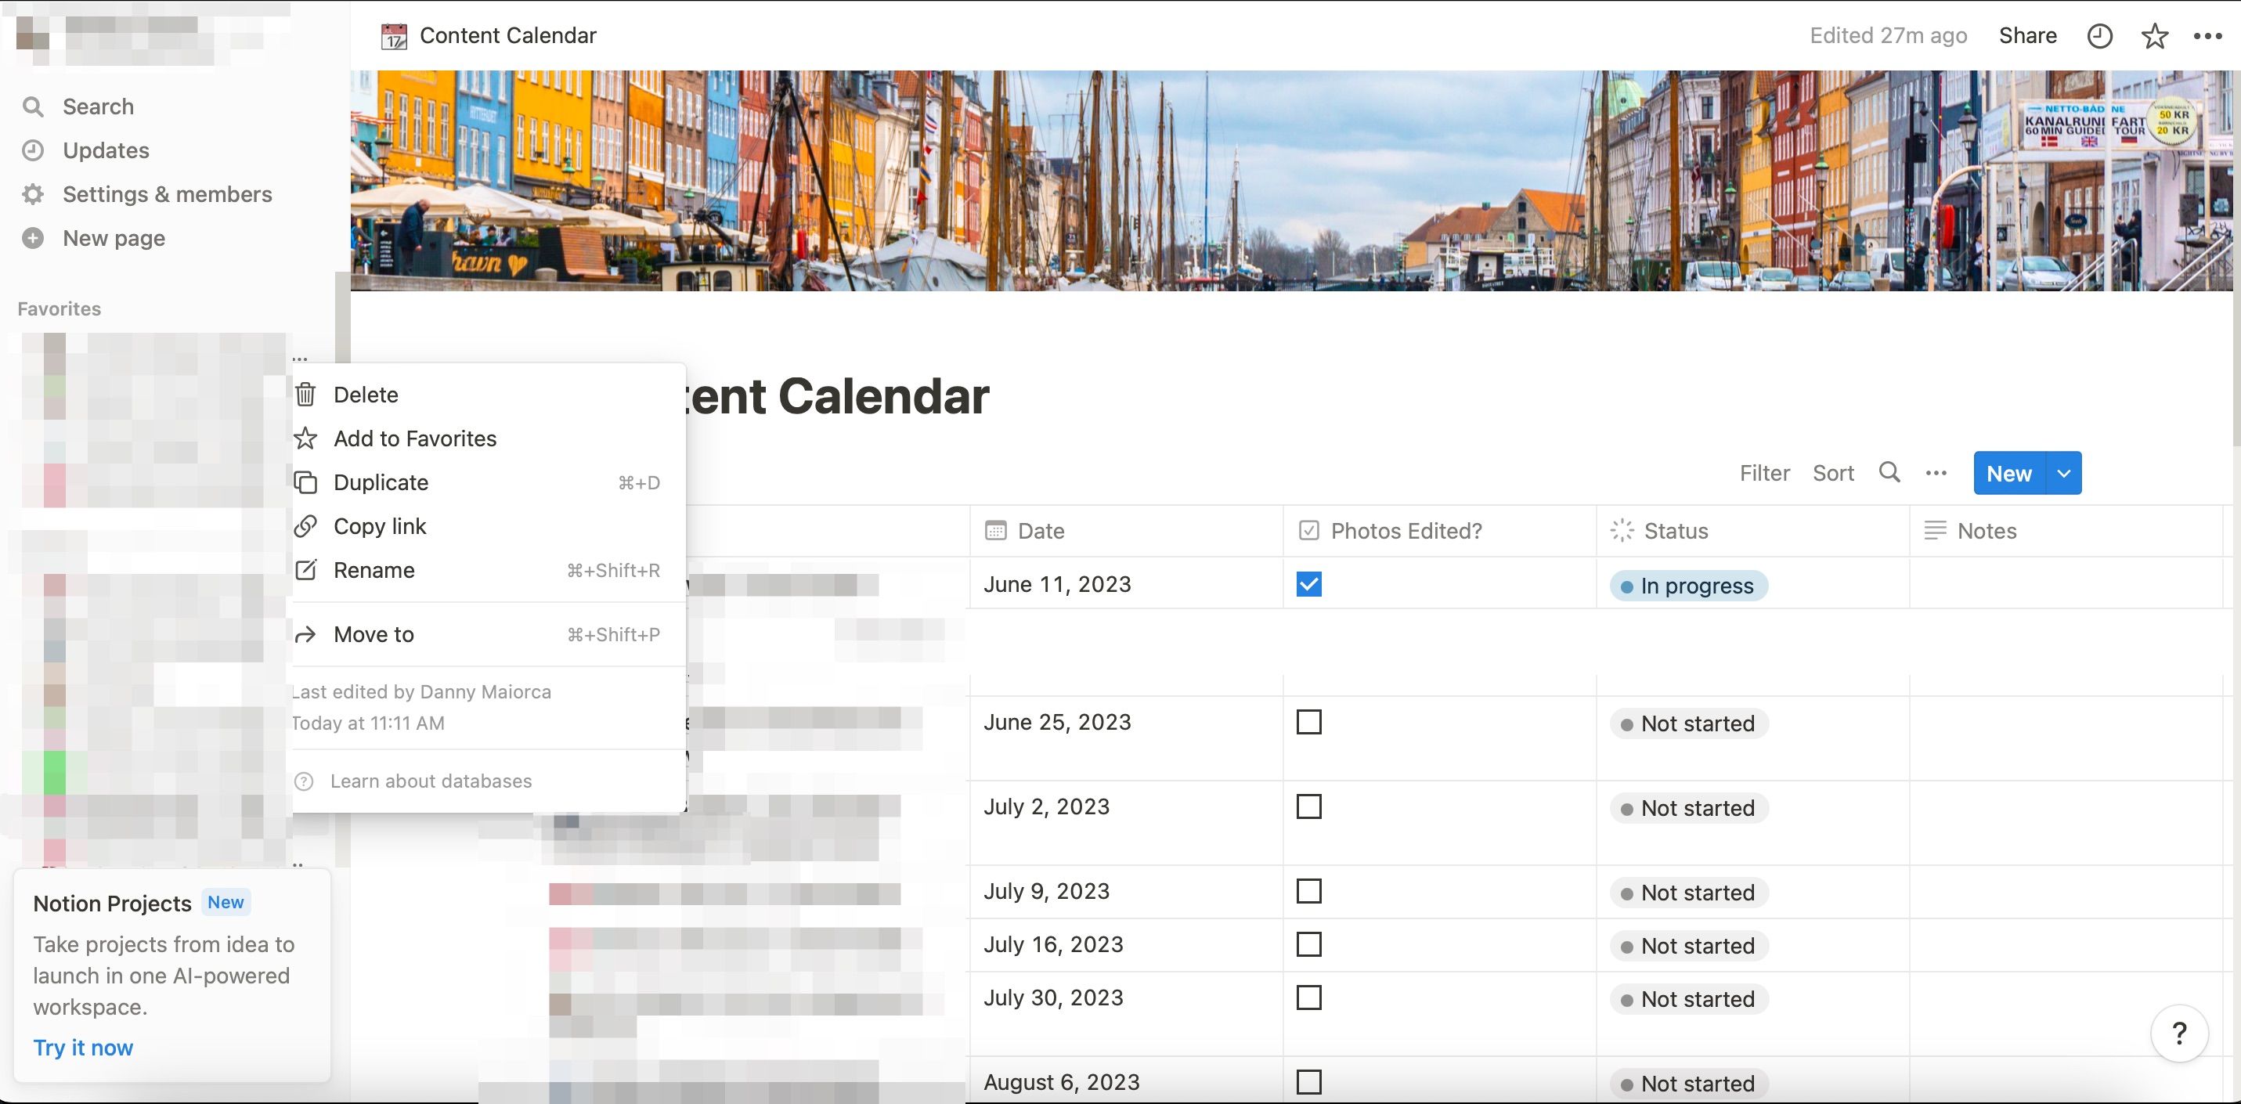The width and height of the screenshot is (2241, 1104).
Task: Select Add to Favorites menu option
Action: pos(414,438)
